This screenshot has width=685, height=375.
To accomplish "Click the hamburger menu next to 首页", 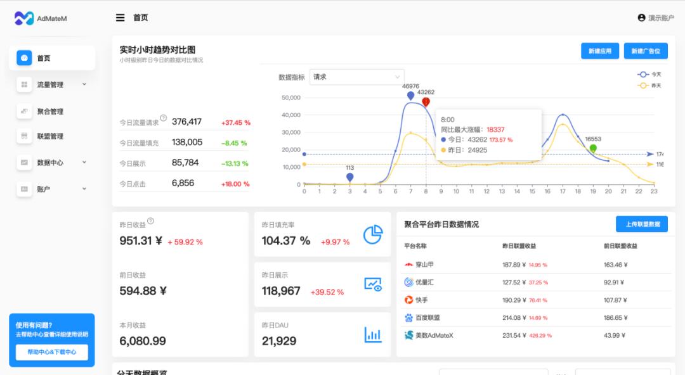I will (x=120, y=18).
